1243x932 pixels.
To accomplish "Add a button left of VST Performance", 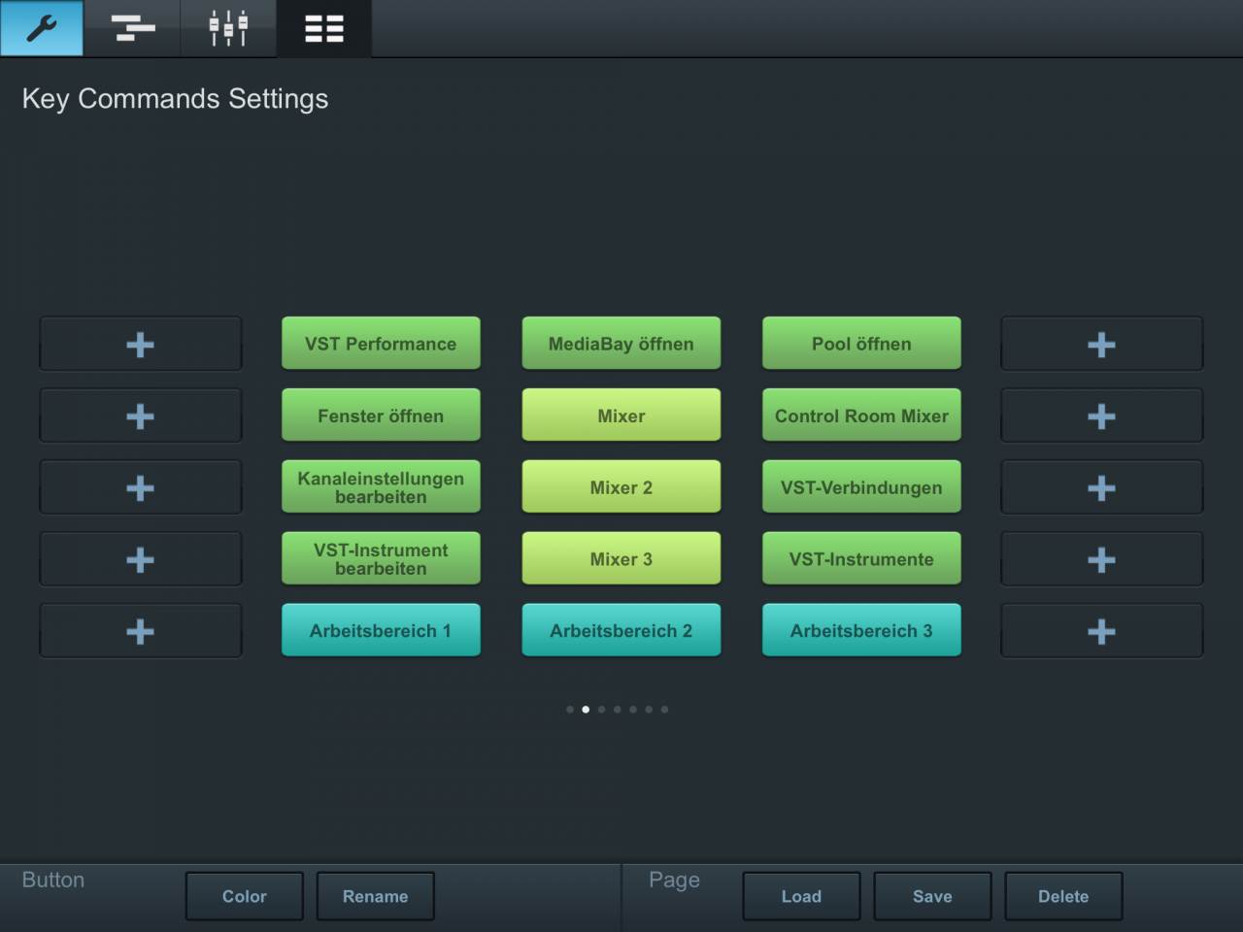I will click(140, 344).
